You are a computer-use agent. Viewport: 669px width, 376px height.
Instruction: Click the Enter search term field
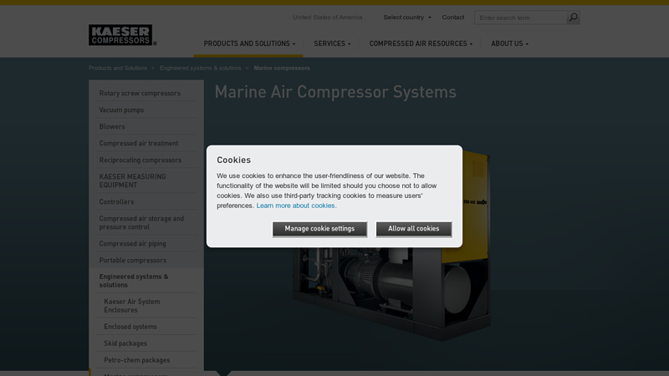520,18
